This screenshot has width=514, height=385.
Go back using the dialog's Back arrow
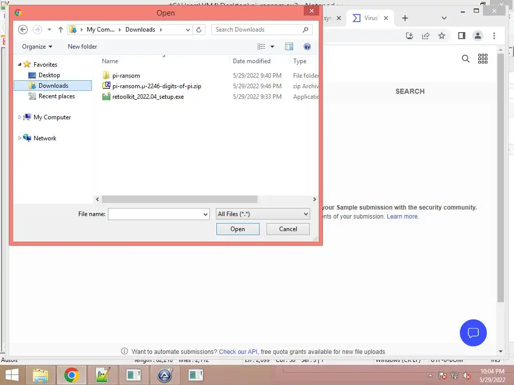(23, 30)
